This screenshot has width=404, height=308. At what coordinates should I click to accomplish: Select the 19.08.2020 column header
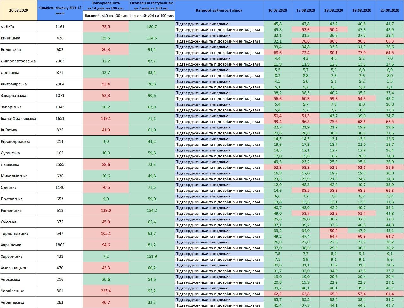362,10
